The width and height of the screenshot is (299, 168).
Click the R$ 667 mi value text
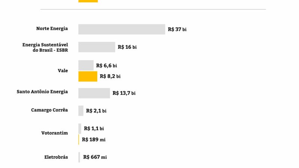click(95, 157)
